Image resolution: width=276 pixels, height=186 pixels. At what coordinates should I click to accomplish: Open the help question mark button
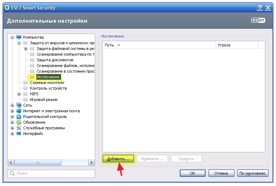tap(260, 8)
